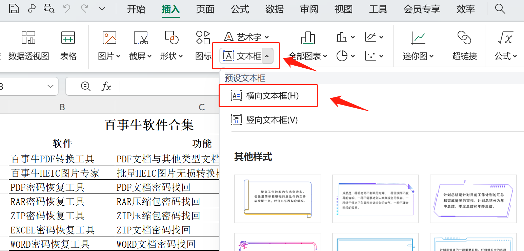Open the 效率 tab
The height and width of the screenshot is (251, 524).
465,9
